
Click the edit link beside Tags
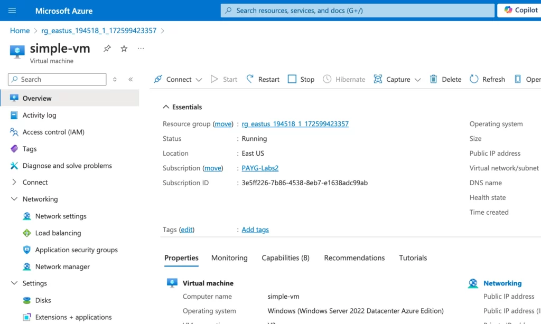click(x=186, y=230)
